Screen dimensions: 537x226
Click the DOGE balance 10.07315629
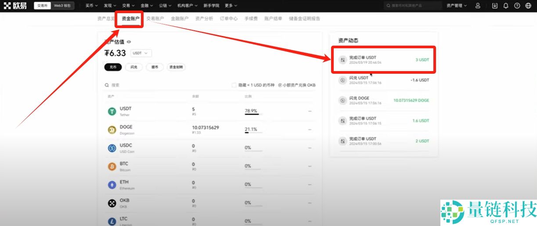pyautogui.click(x=205, y=127)
